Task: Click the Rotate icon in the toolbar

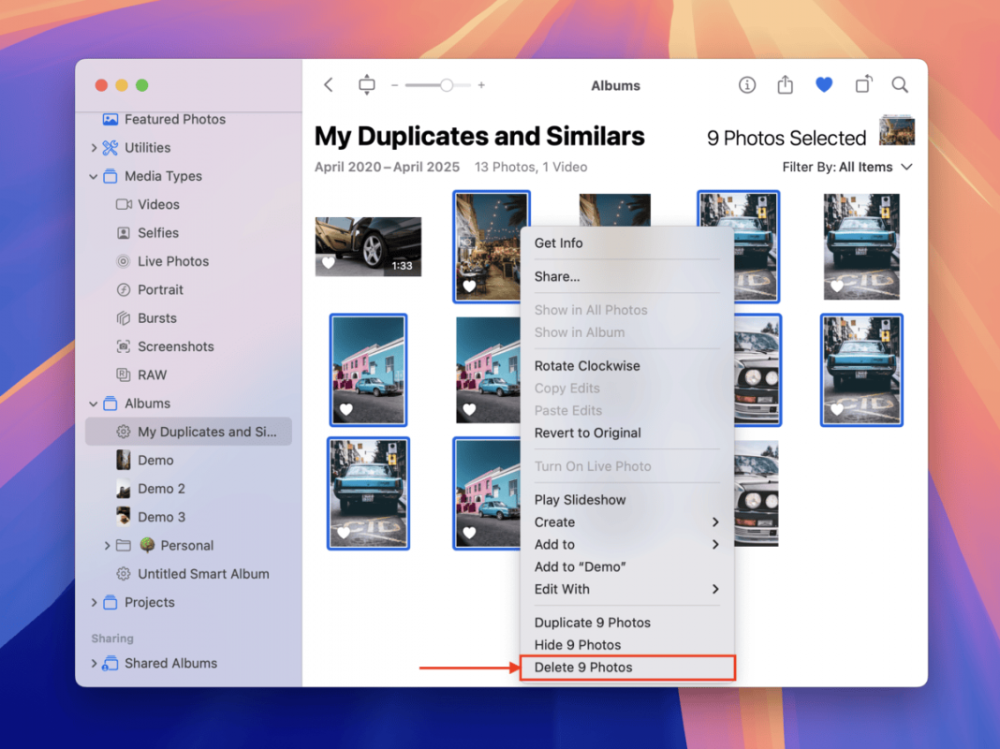Action: pos(862,84)
